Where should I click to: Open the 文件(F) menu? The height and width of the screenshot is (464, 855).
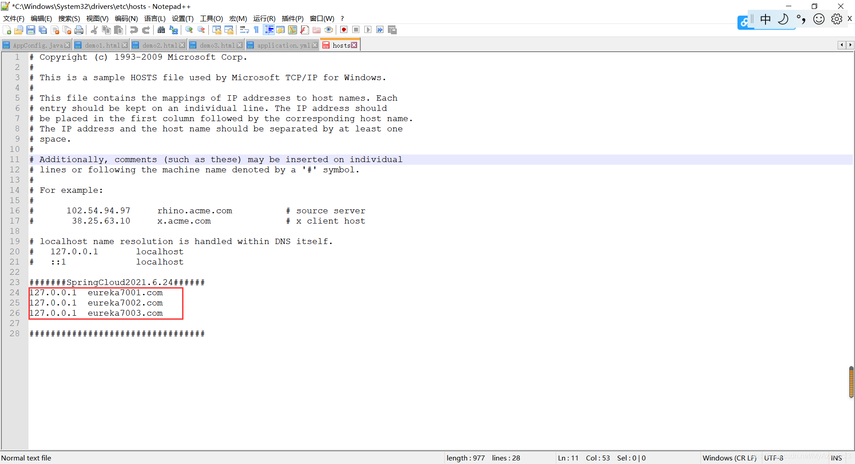[x=14, y=18]
